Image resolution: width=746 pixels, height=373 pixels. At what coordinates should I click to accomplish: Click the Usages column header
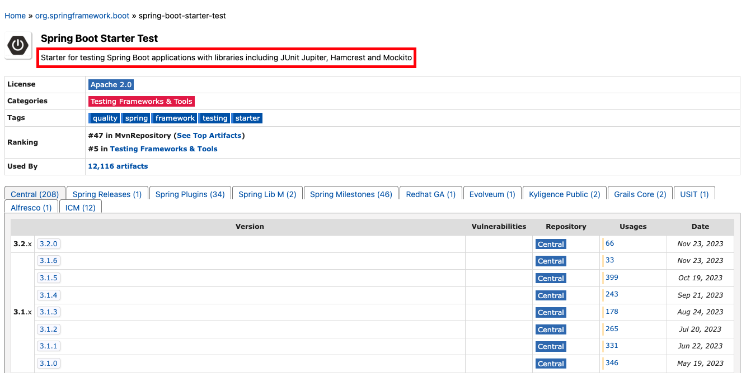(x=633, y=227)
